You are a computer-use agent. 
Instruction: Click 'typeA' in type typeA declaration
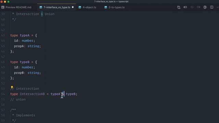[x=25, y=35]
